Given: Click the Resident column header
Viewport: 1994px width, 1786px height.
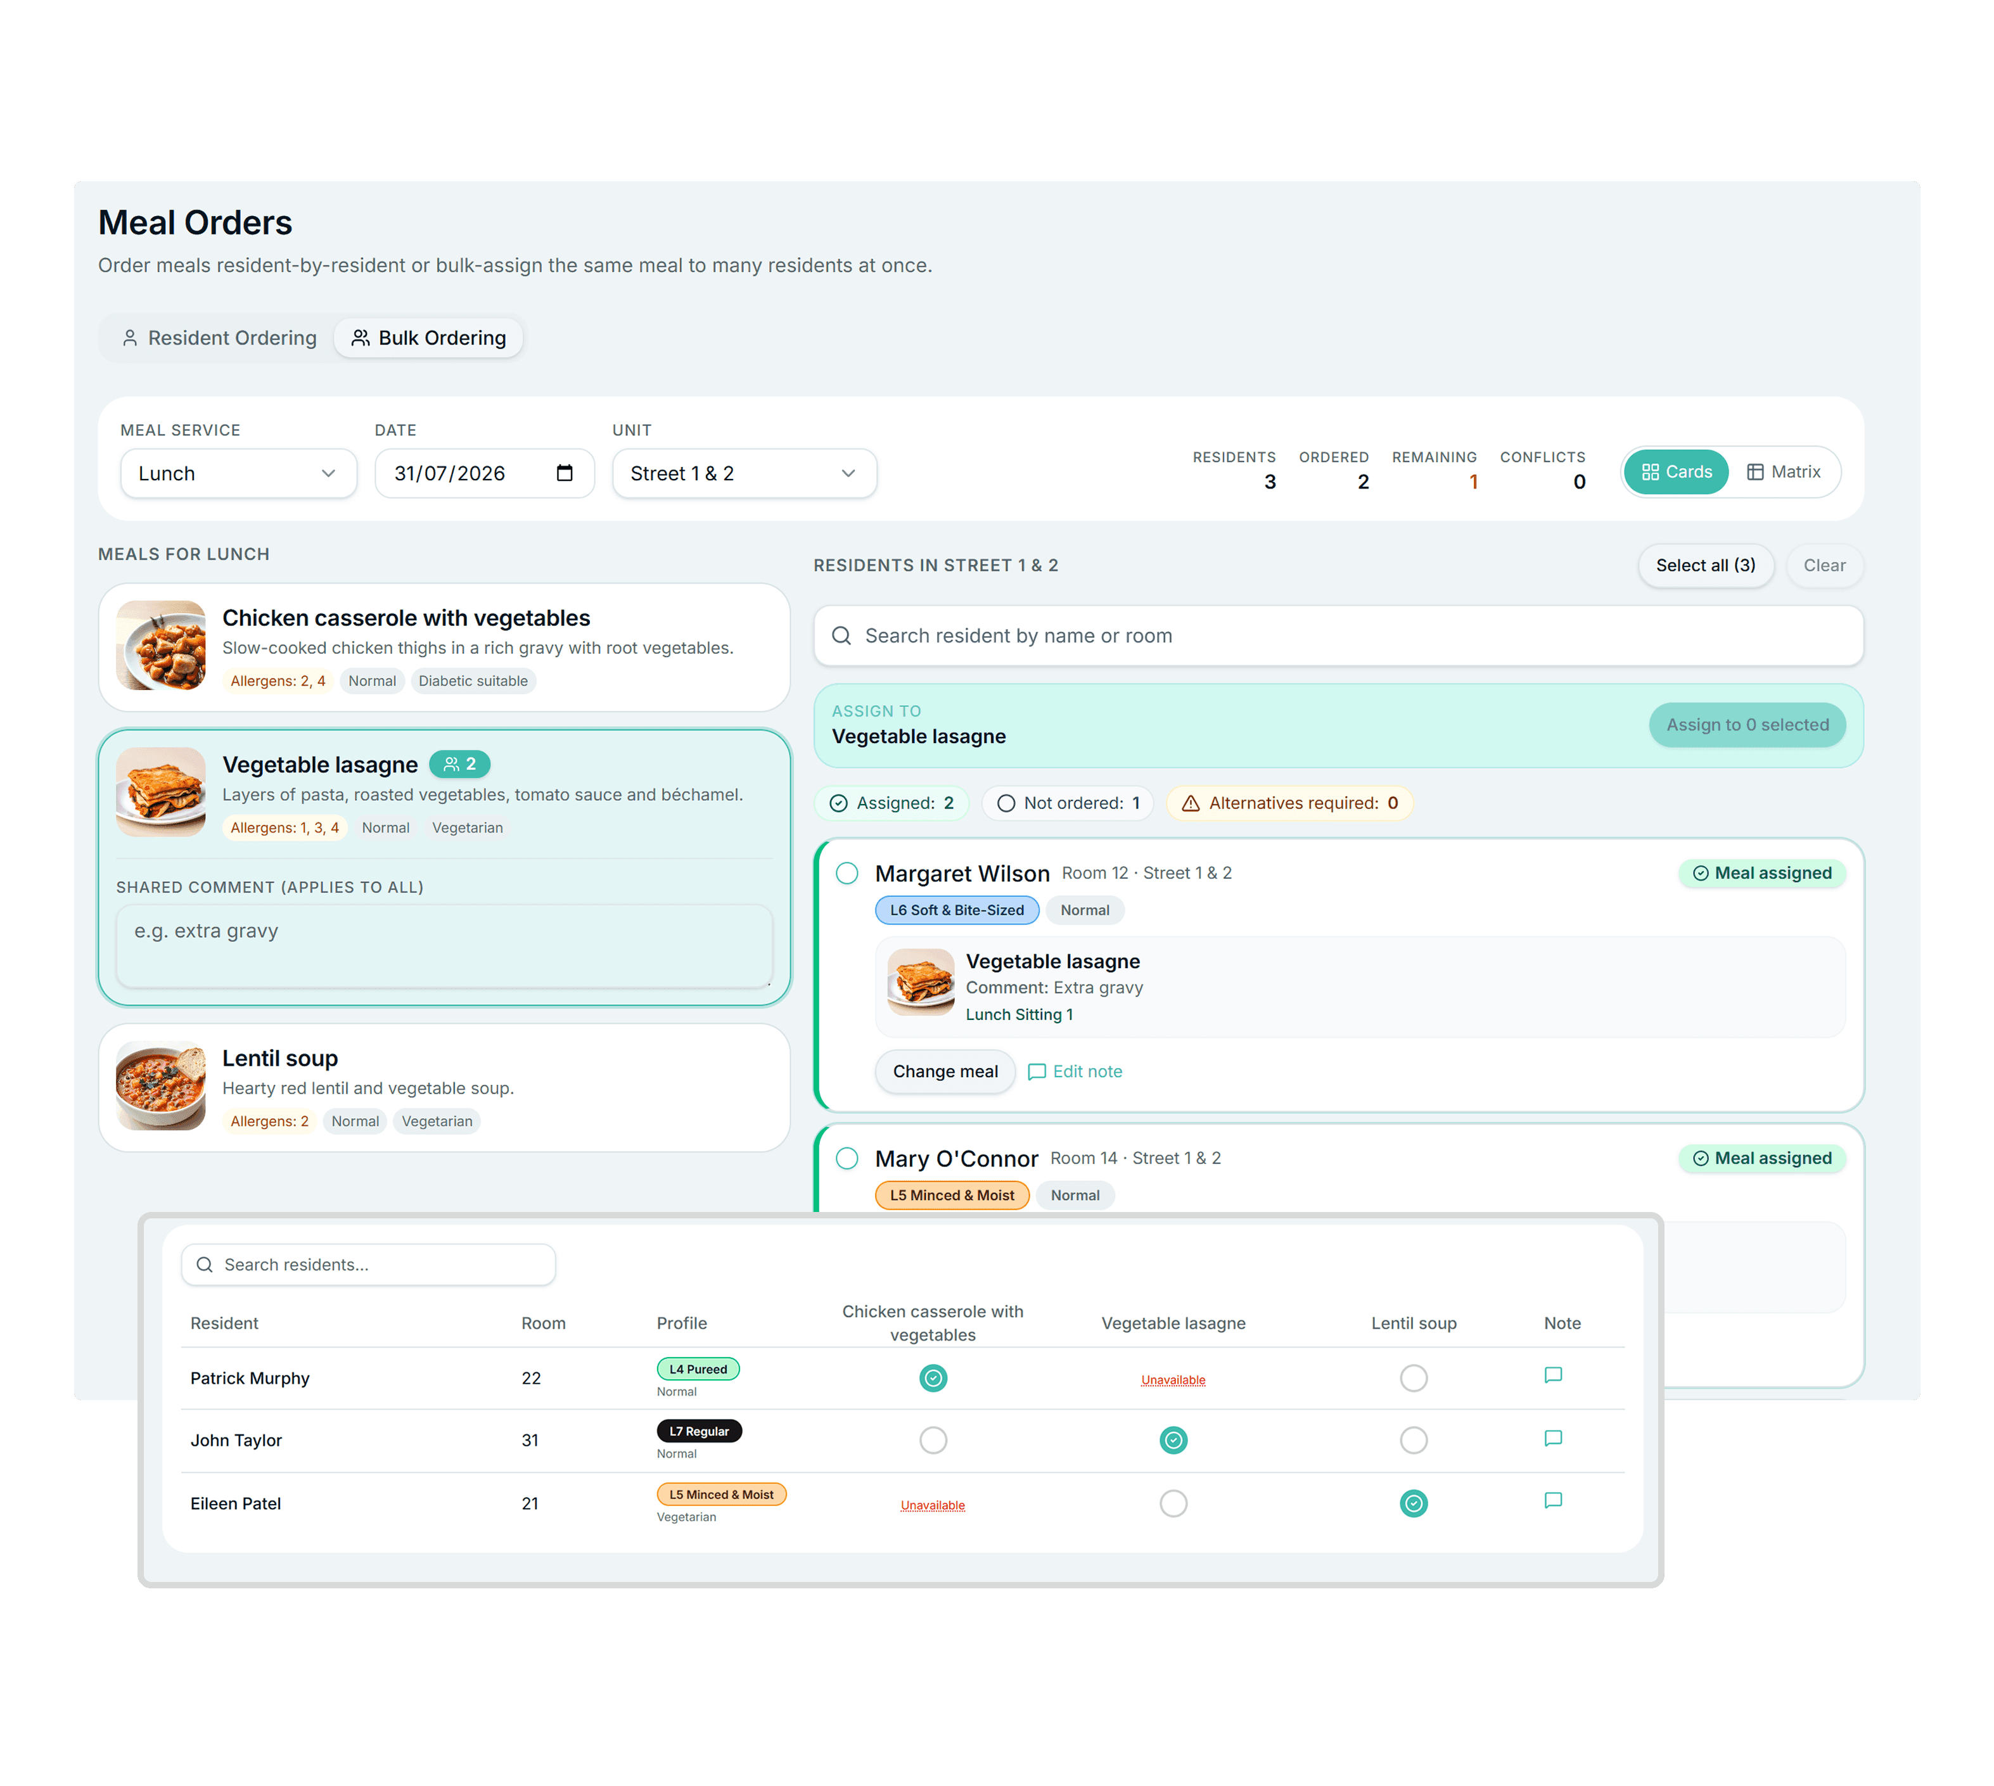Looking at the screenshot, I should [x=225, y=1323].
